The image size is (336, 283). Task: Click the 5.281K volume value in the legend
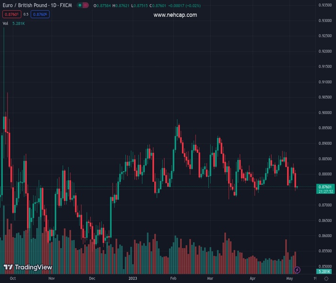coord(18,23)
